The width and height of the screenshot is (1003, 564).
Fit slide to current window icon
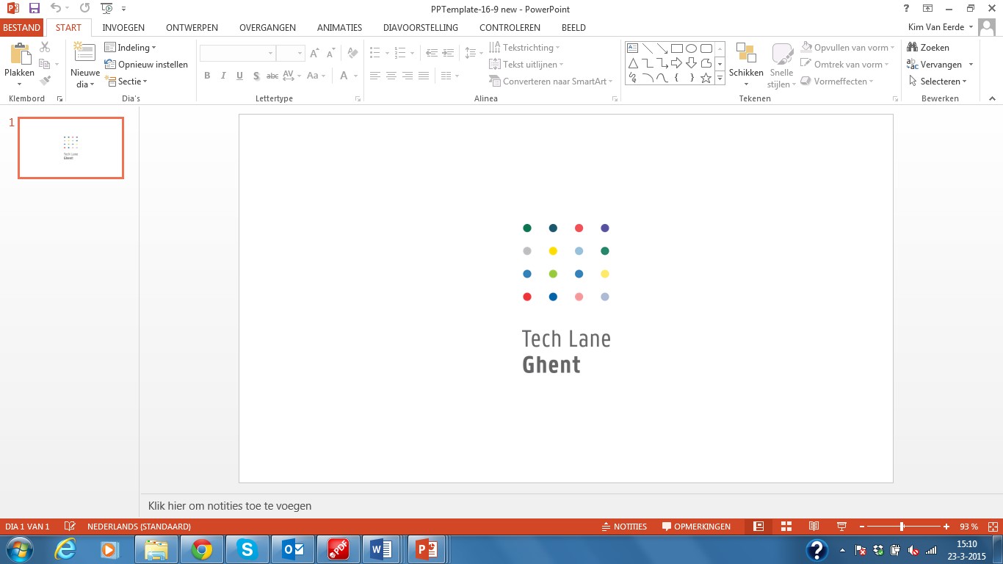993,527
